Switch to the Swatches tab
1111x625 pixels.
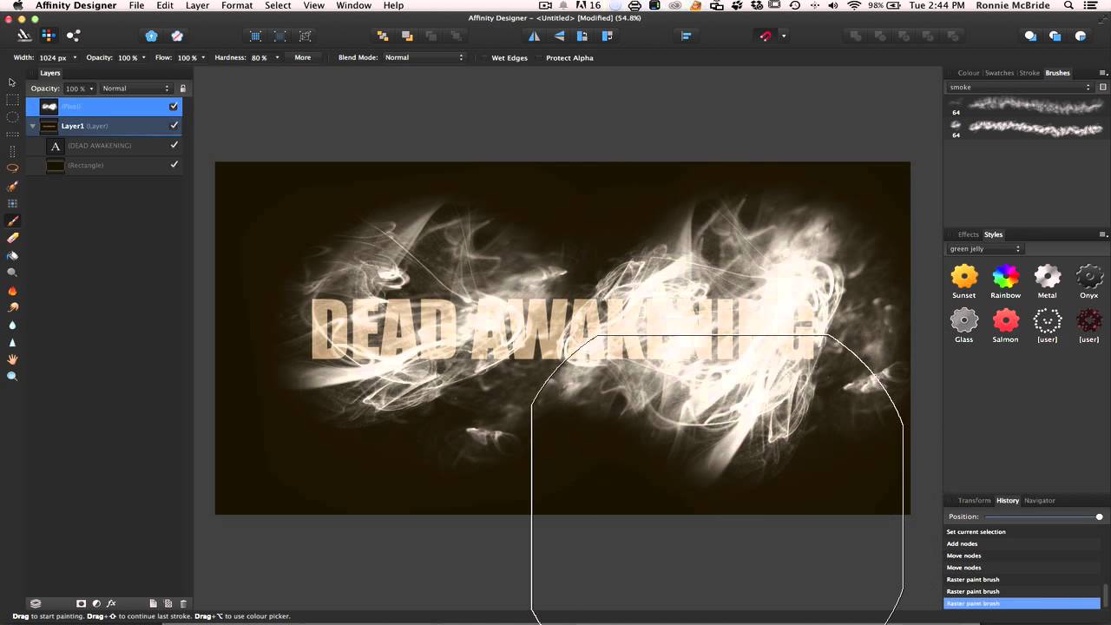(x=999, y=73)
